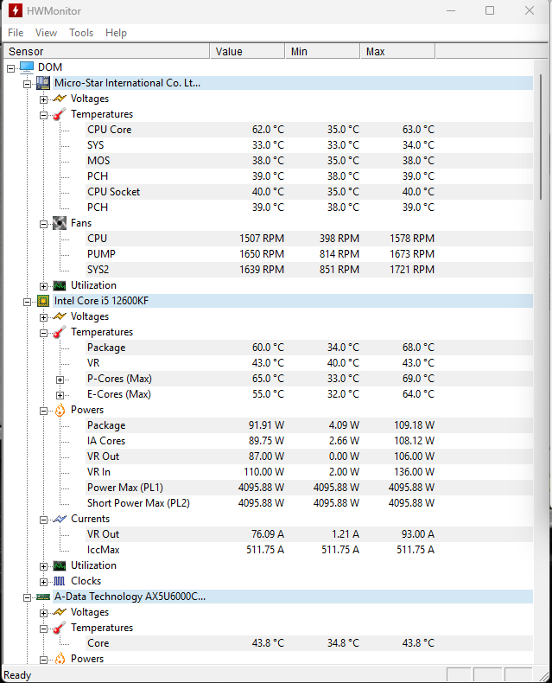
Task: Click the Fans category fan icon
Action: [x=60, y=223]
